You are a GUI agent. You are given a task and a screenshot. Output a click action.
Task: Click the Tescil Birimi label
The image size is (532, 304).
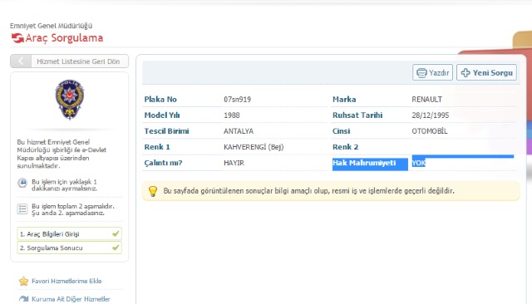pyautogui.click(x=166, y=131)
